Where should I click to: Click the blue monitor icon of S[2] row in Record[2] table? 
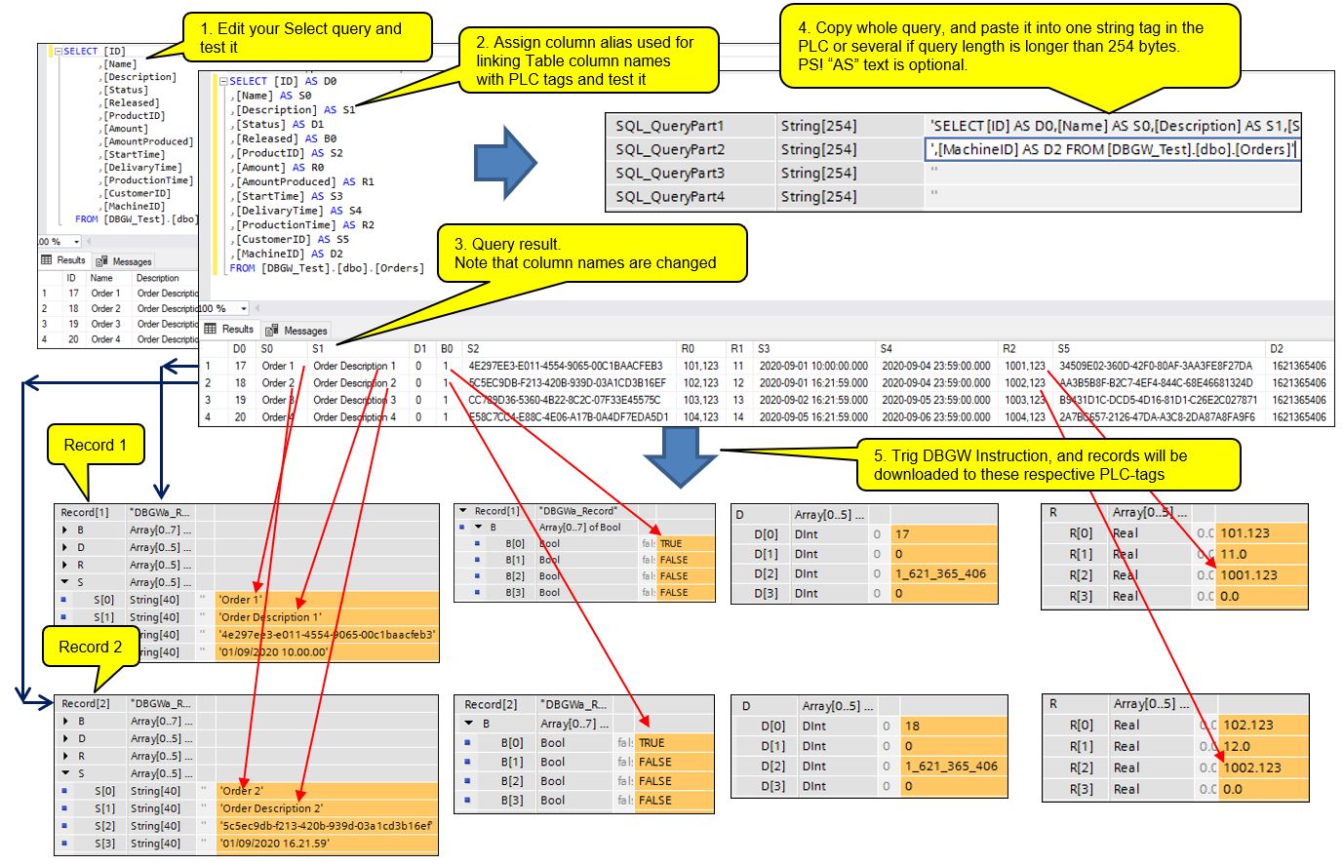[63, 826]
